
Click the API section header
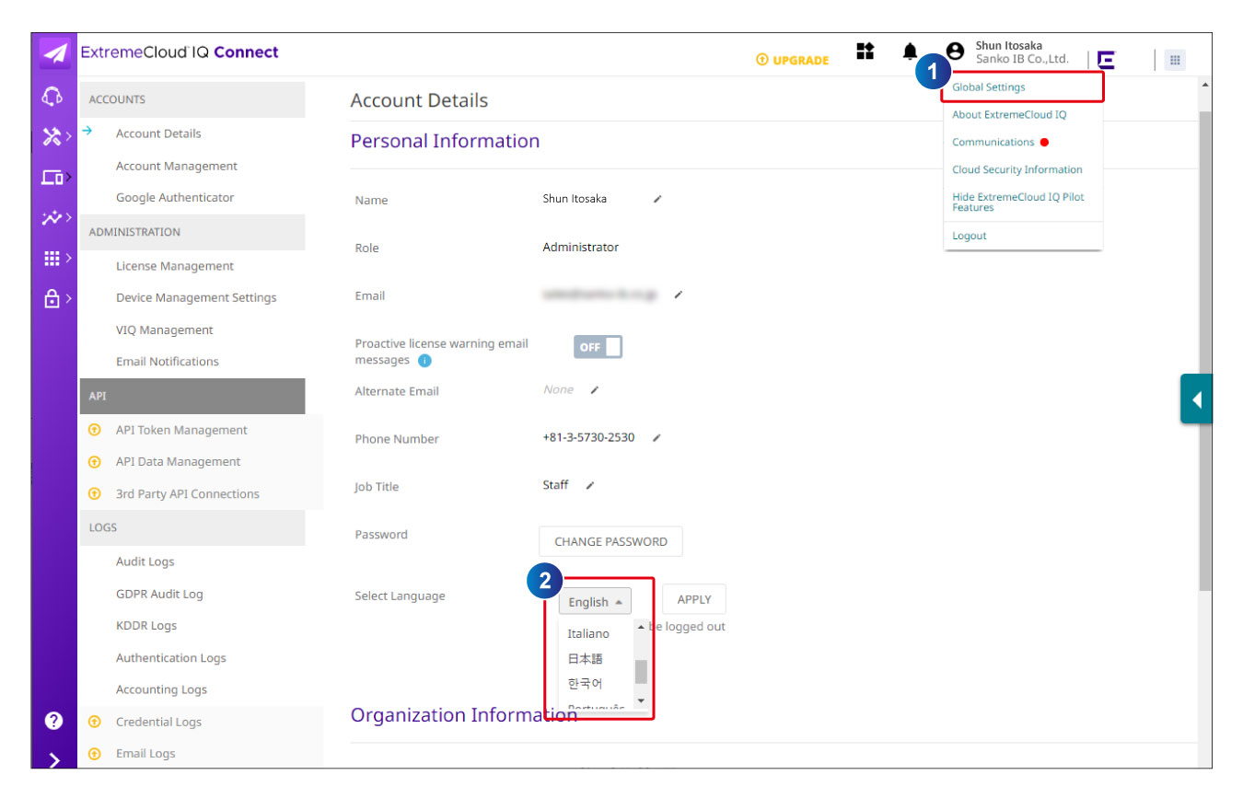pos(192,396)
